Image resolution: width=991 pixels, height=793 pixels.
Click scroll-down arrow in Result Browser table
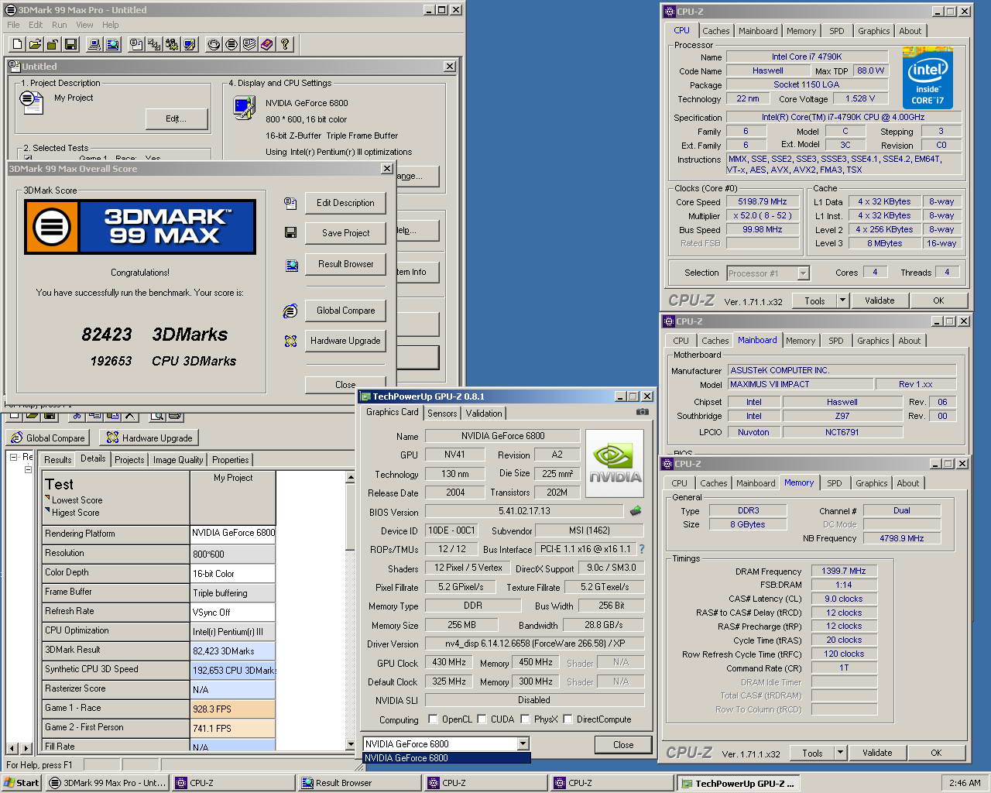click(350, 745)
